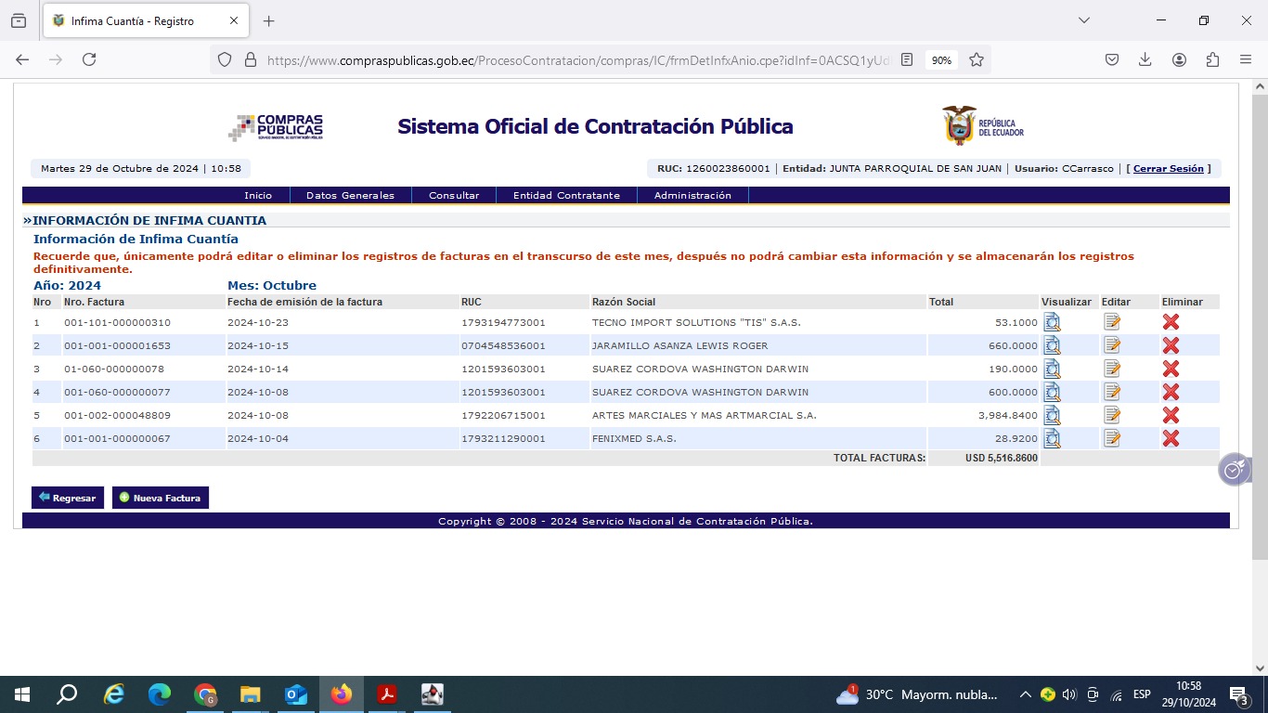
Task: Click the Cerrar Sesión link
Action: 1168,169
